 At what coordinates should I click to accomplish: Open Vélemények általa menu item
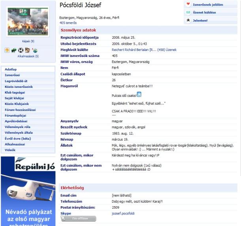point(28,132)
